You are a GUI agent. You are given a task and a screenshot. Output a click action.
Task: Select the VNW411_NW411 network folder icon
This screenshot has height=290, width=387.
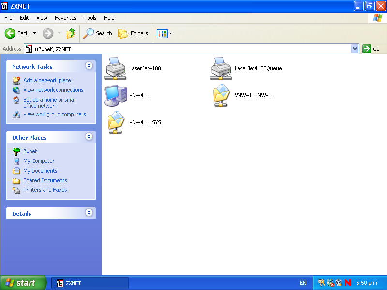click(x=221, y=95)
